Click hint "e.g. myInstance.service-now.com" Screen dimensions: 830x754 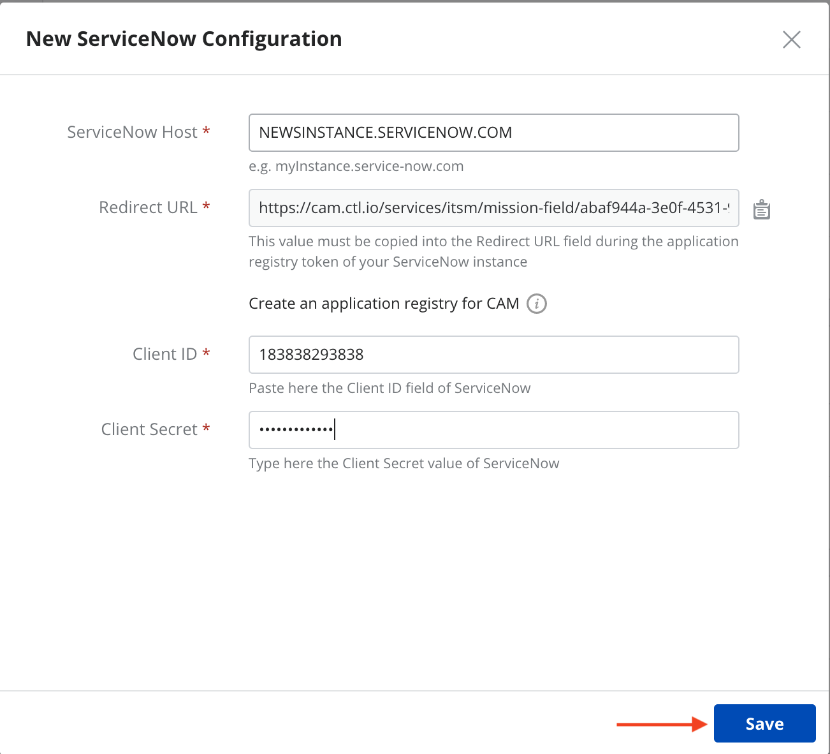(356, 166)
